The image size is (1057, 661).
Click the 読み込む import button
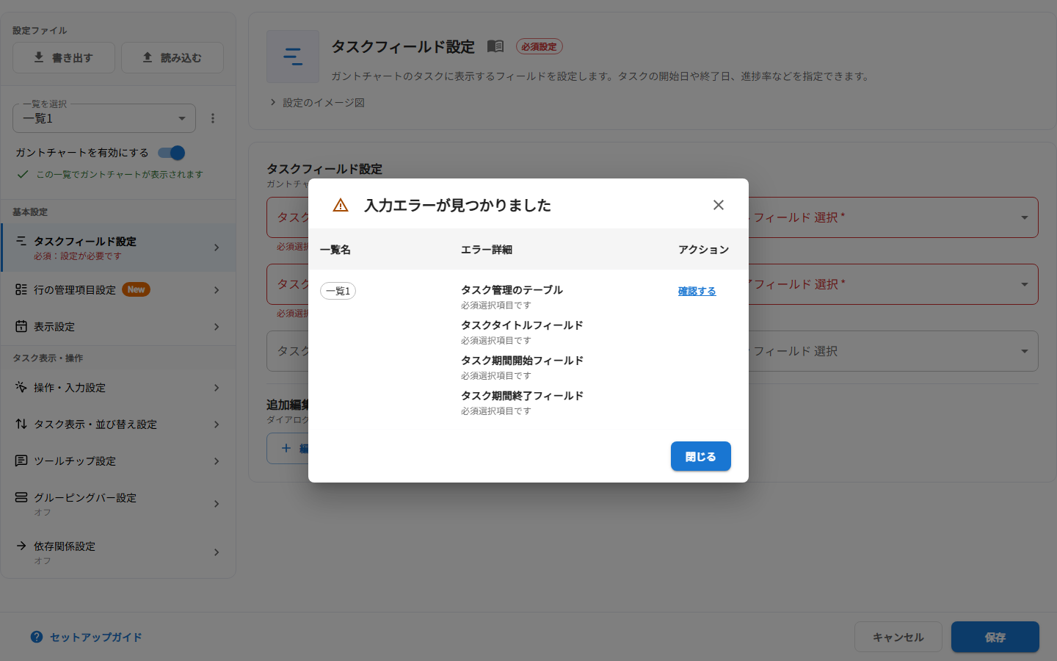point(172,57)
